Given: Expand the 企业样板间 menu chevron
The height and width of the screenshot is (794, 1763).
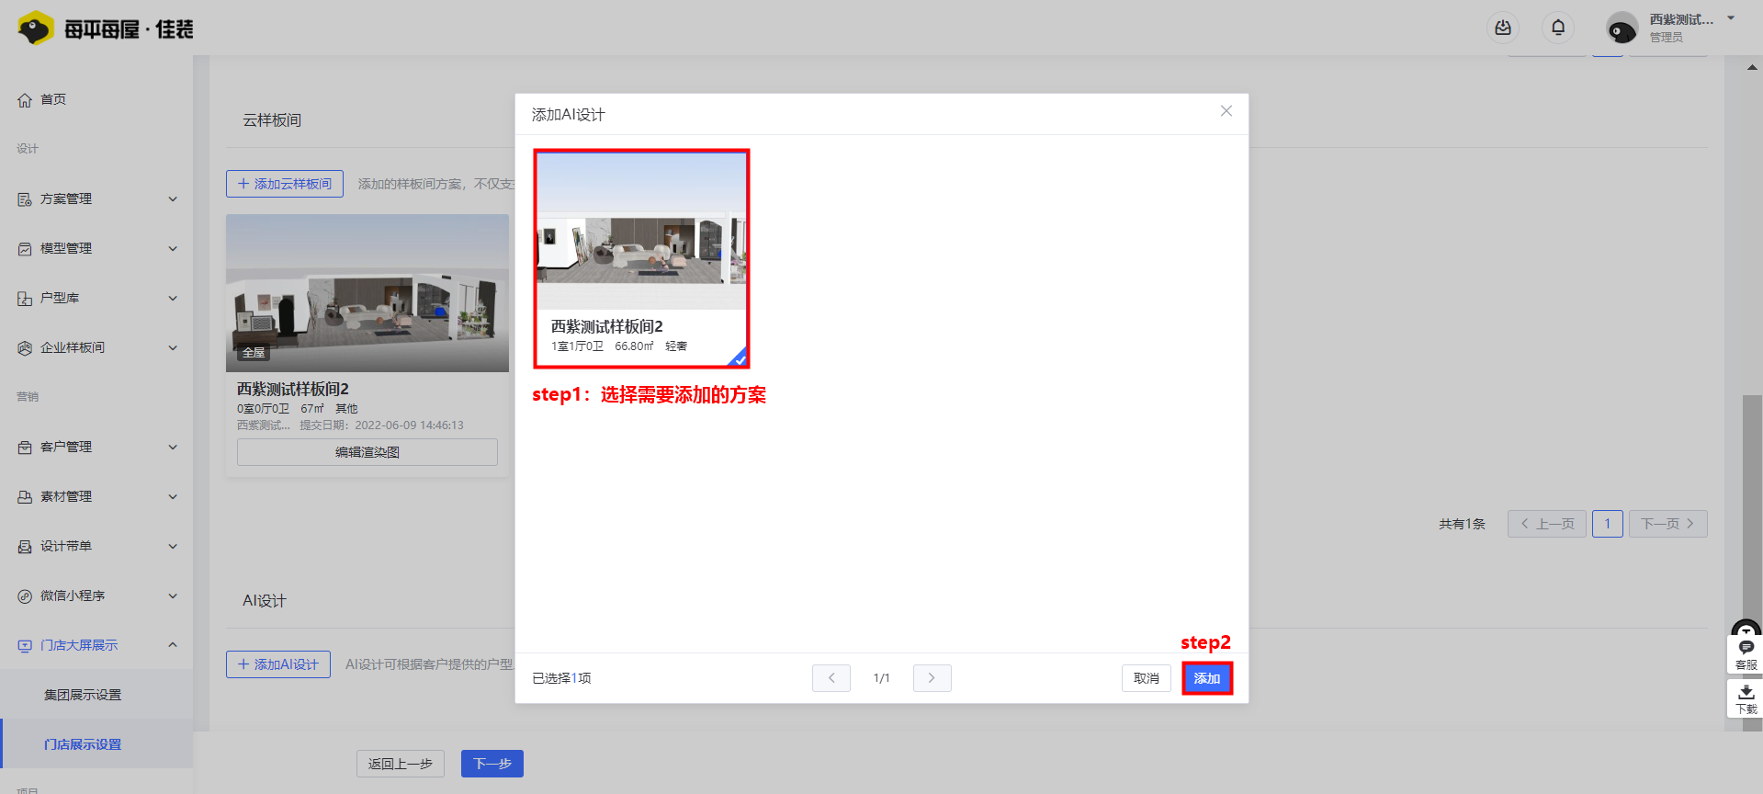Looking at the screenshot, I should tap(173, 347).
